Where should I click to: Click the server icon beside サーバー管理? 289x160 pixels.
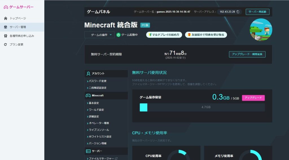click(x=6, y=27)
